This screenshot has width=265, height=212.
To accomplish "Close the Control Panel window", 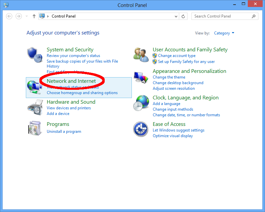I will pos(255,4).
